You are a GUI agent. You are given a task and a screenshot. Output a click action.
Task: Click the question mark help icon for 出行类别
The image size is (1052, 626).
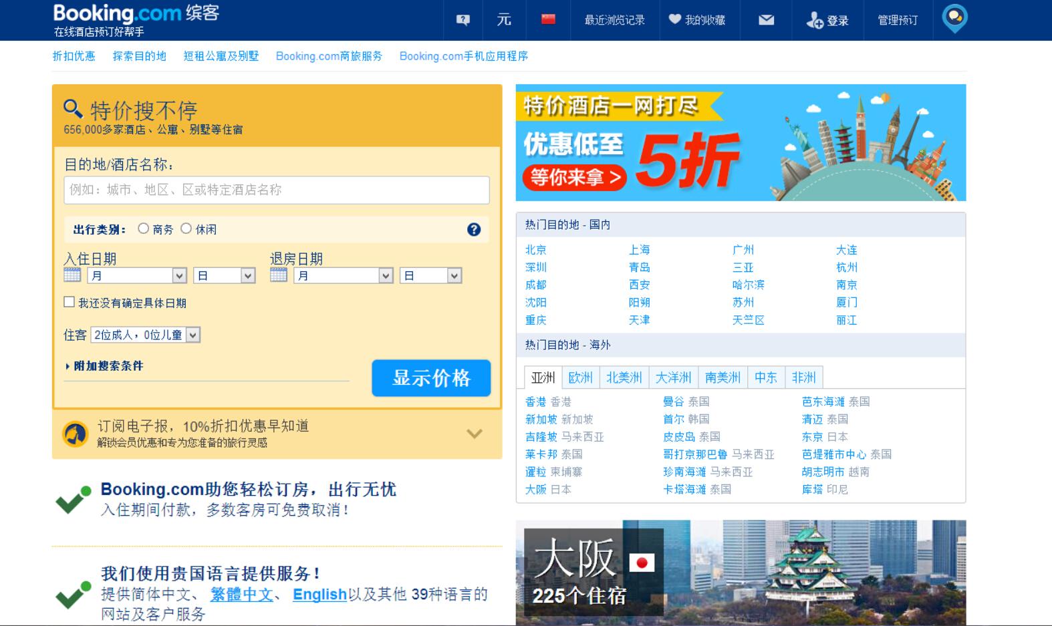point(474,229)
